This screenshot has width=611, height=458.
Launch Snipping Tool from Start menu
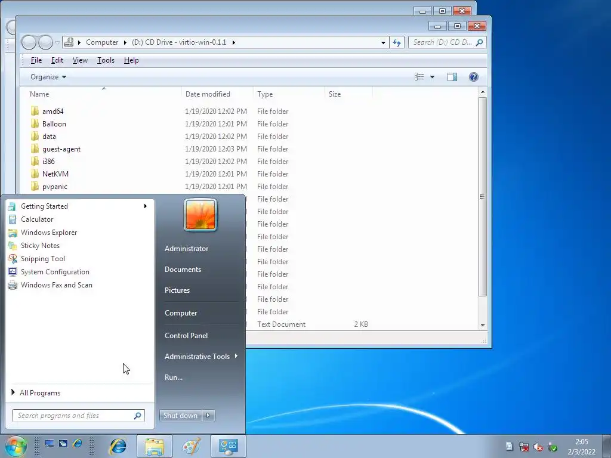(43, 259)
